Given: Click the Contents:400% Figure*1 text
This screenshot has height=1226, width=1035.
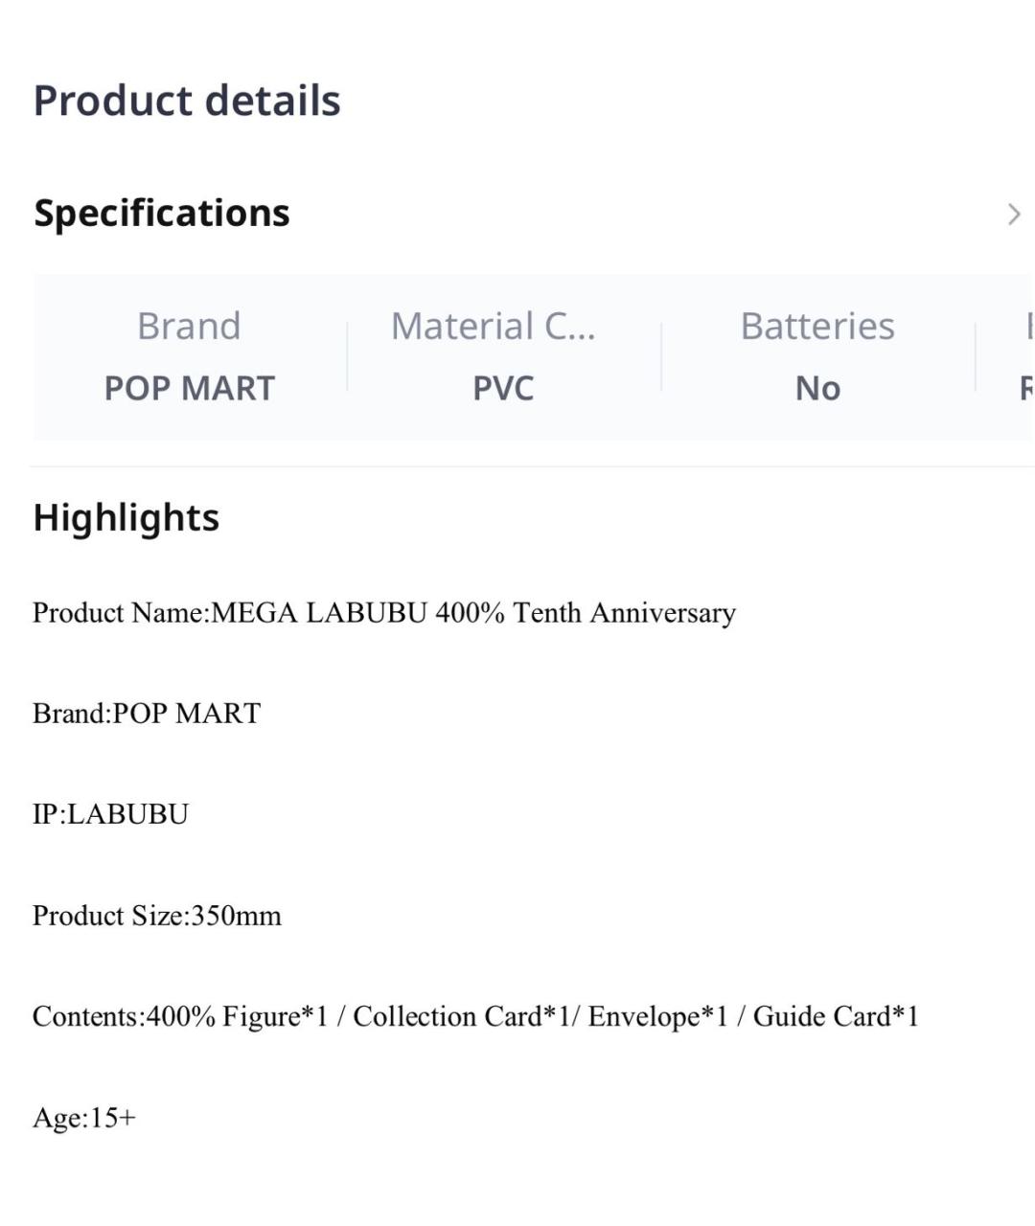Looking at the screenshot, I should point(180,1016).
